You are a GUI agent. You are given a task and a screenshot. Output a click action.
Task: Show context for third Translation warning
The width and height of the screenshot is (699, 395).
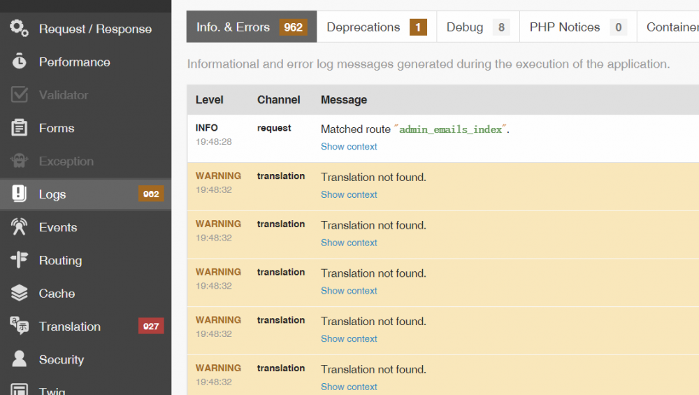[x=349, y=291]
